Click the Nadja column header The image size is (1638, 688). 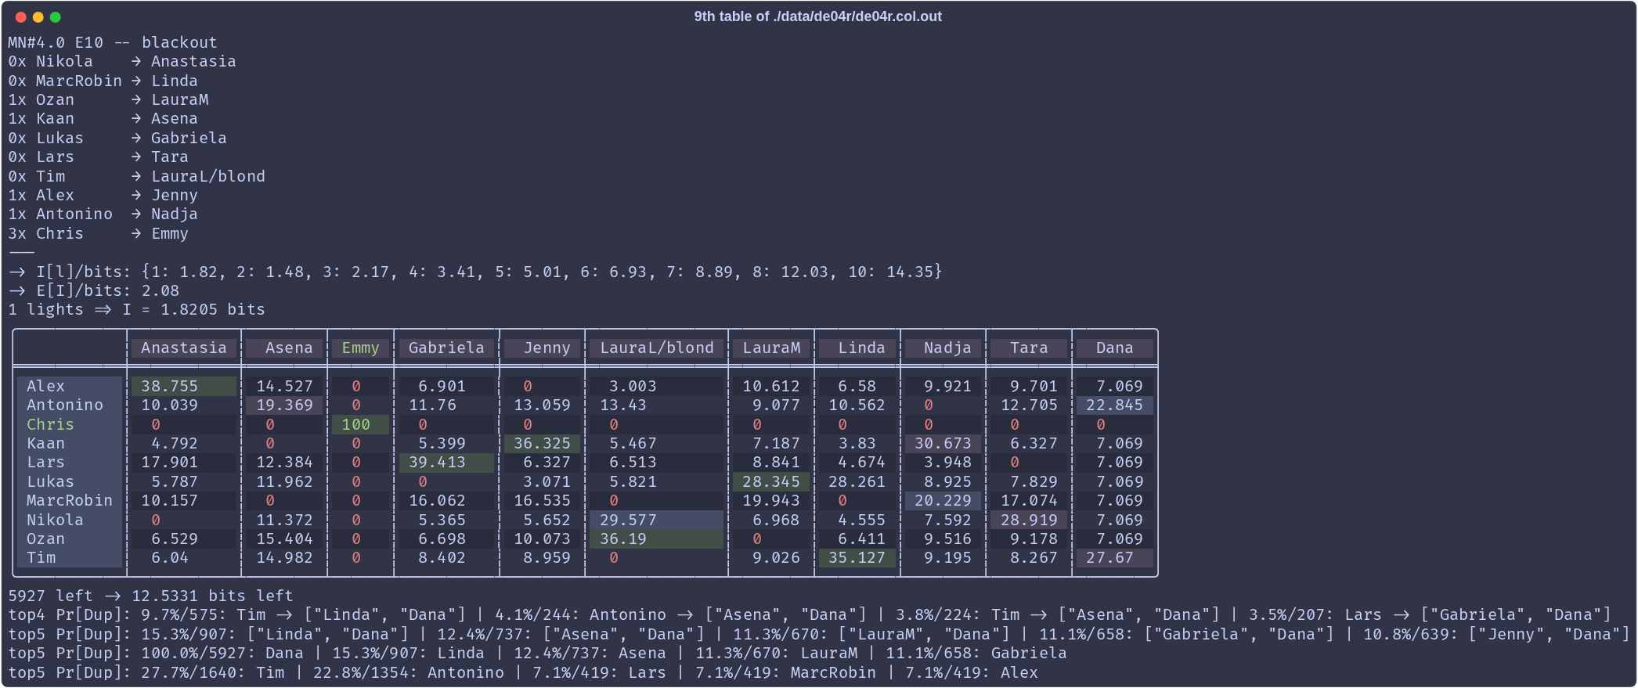point(943,348)
